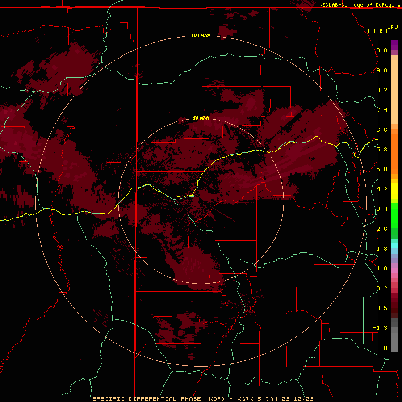Click the [PHAS] label near the color scale
Screen dimensions: 402x402
[377, 31]
